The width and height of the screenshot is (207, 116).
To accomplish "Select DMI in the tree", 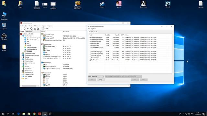I will point(27,42).
